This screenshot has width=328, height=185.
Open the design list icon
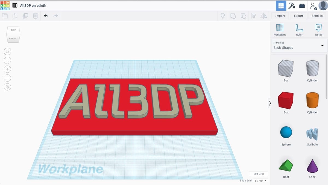(15, 5)
